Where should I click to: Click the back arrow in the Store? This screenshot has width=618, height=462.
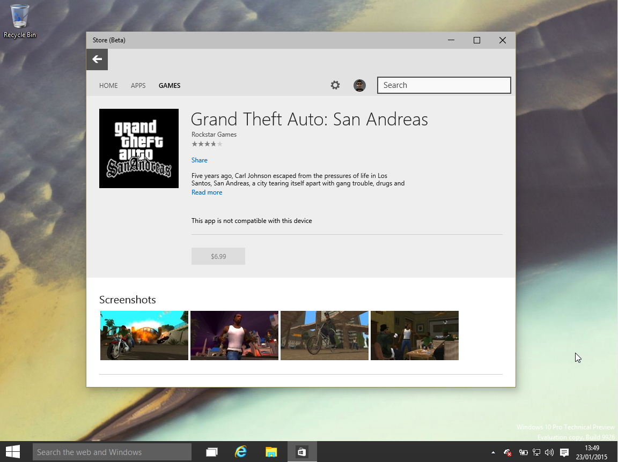[x=97, y=59]
